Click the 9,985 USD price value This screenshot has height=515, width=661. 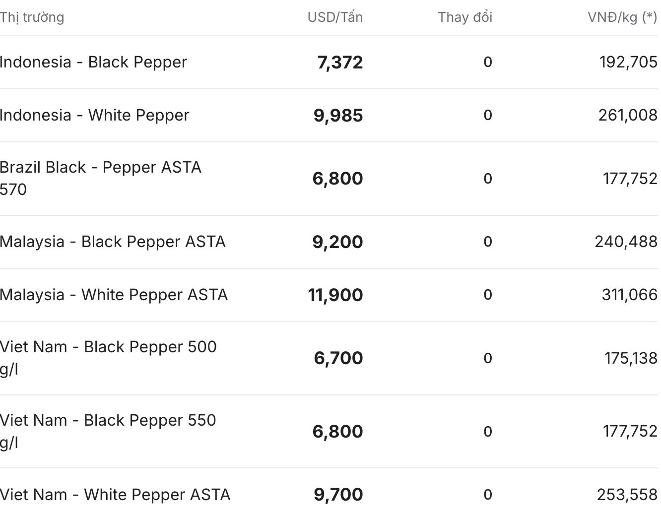tap(338, 116)
